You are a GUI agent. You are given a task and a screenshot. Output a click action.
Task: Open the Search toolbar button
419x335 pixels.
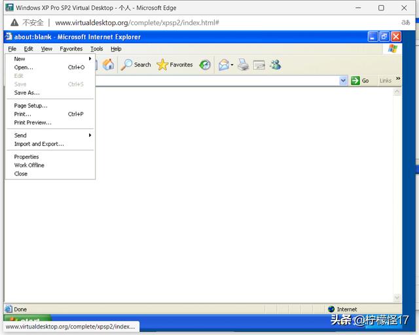click(x=136, y=65)
